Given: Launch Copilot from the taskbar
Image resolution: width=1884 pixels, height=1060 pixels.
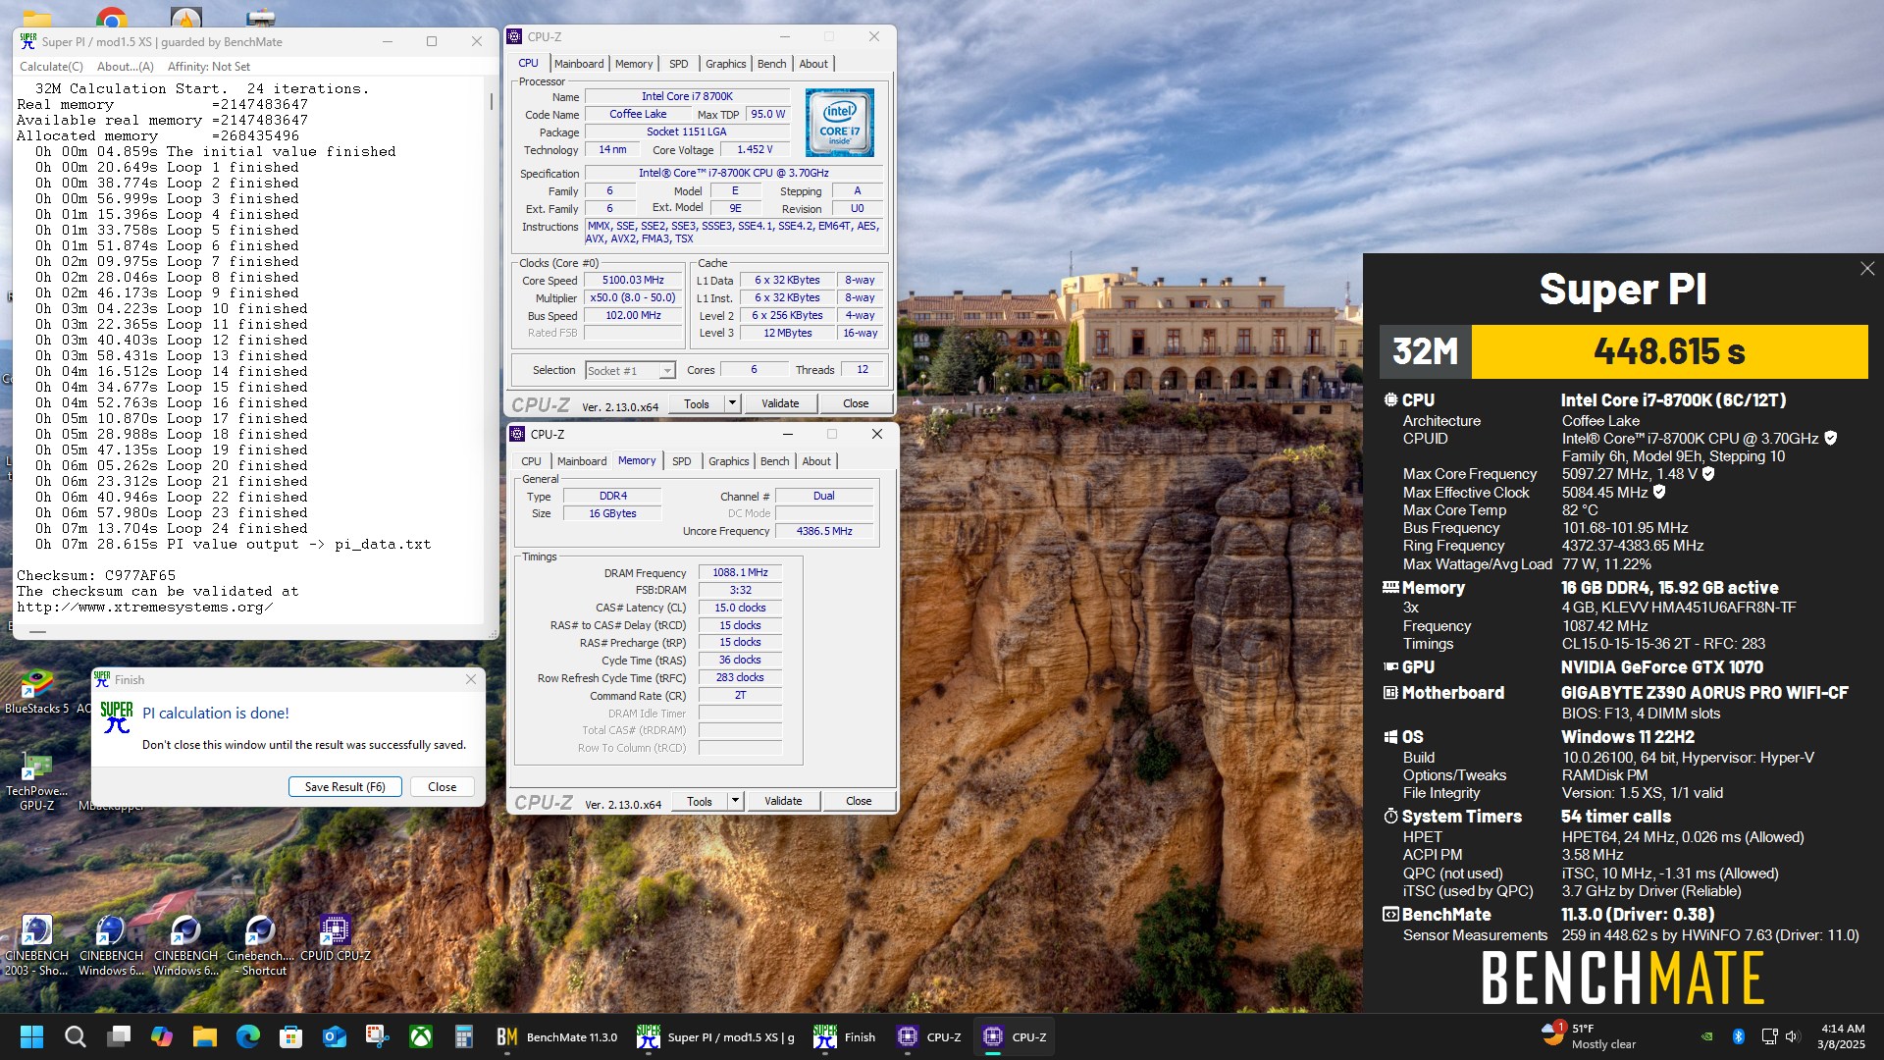Looking at the screenshot, I should coord(162,1036).
